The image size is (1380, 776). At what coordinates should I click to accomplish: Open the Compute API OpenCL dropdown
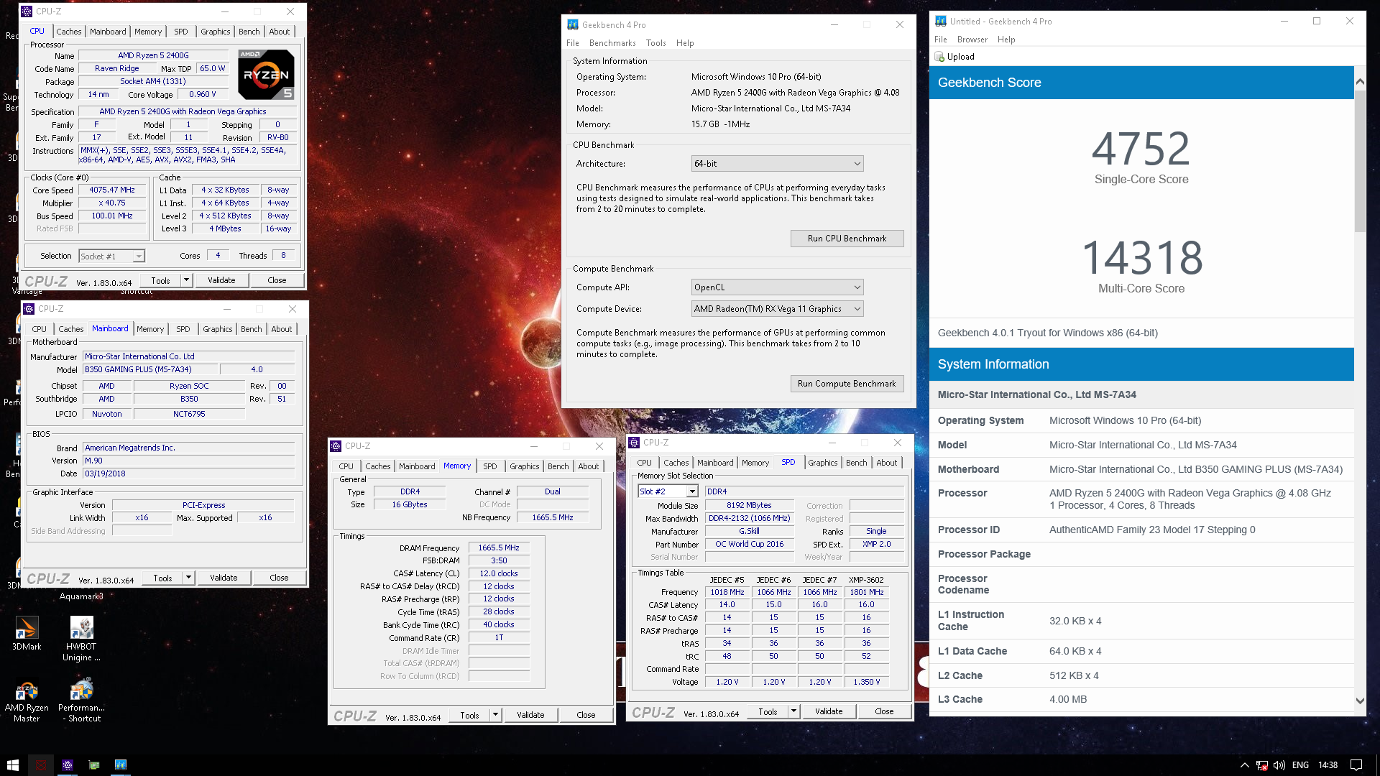pos(777,287)
